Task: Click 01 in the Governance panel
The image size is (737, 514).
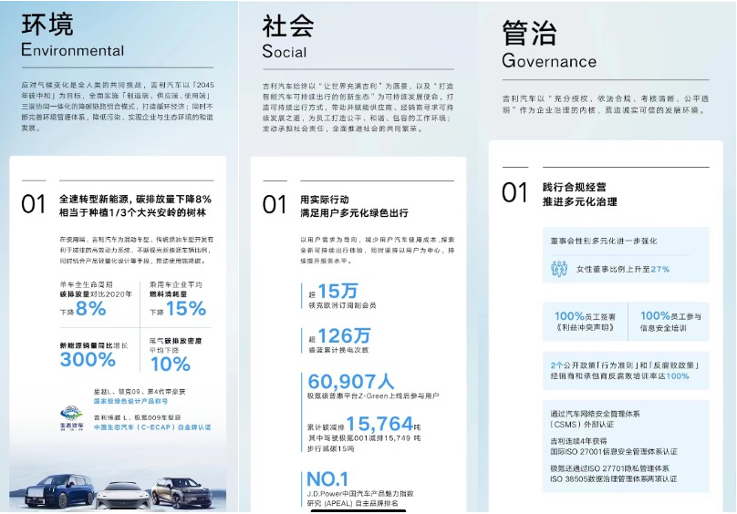Action: pos(514,192)
